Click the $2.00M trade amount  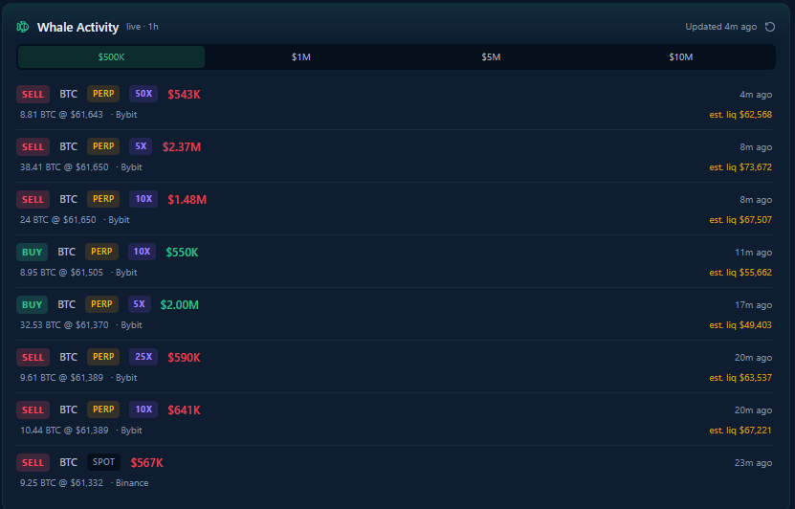180,305
